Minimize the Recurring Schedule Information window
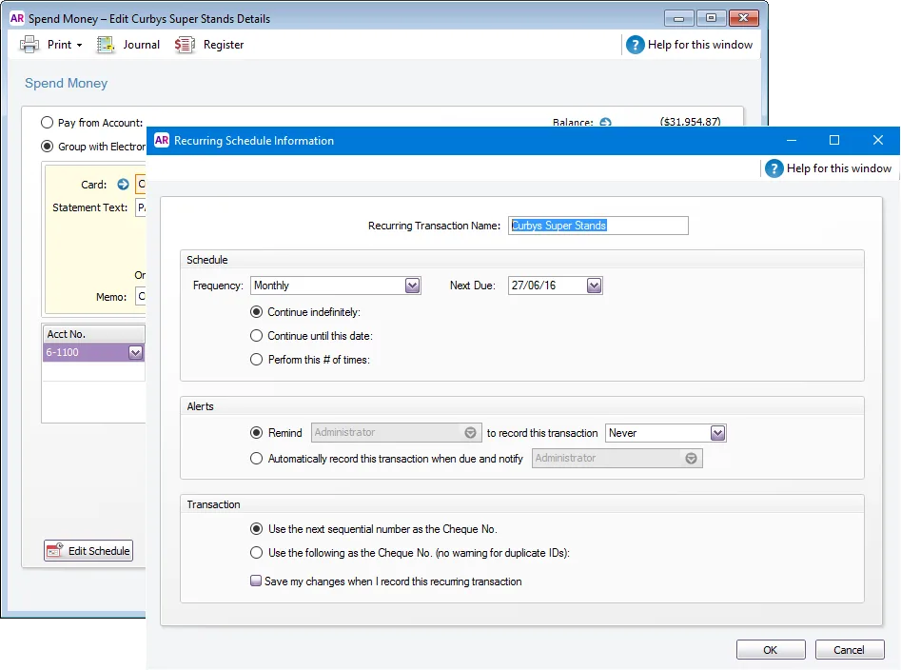 [x=792, y=140]
